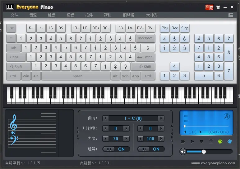Screen dimensions: 240x169
Task: Click the treble clef on the staff
Action: click(x=13, y=124)
